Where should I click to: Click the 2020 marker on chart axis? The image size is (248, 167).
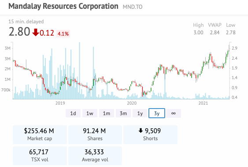pyautogui.click(x=132, y=103)
